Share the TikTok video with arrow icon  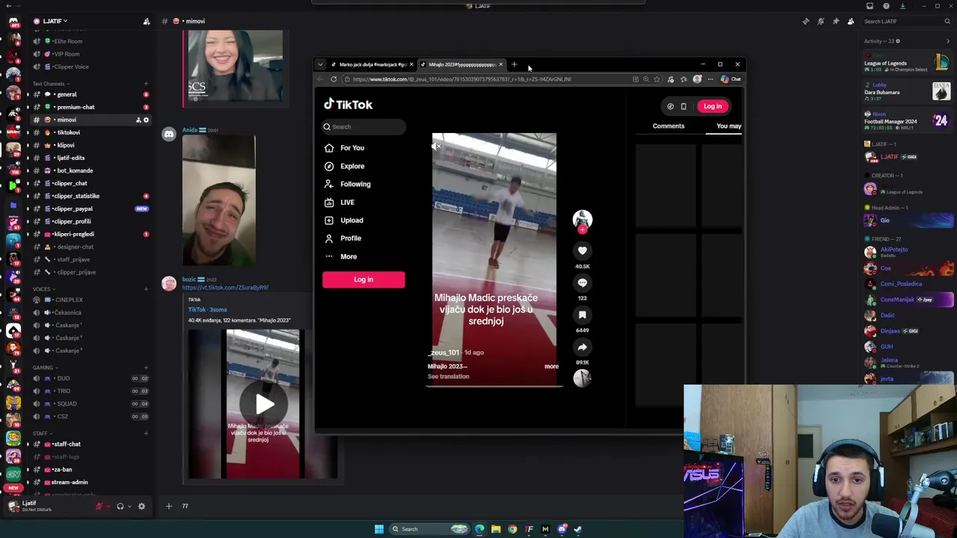tap(582, 347)
